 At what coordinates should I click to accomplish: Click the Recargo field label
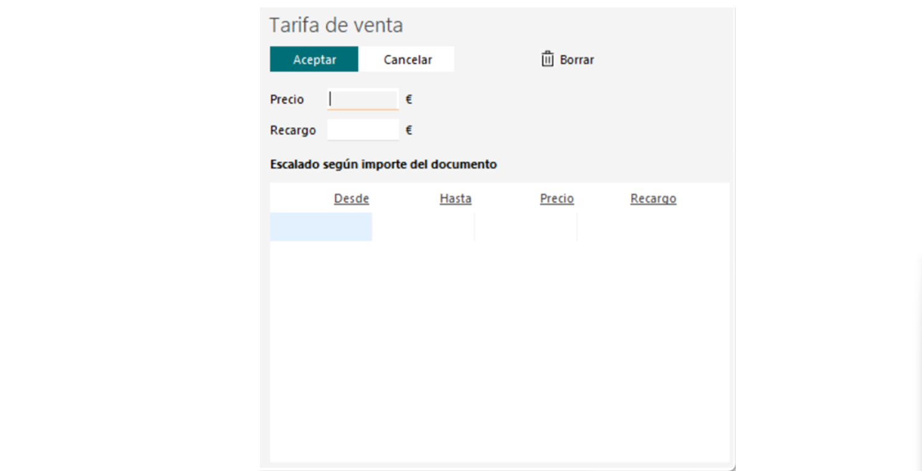[293, 130]
